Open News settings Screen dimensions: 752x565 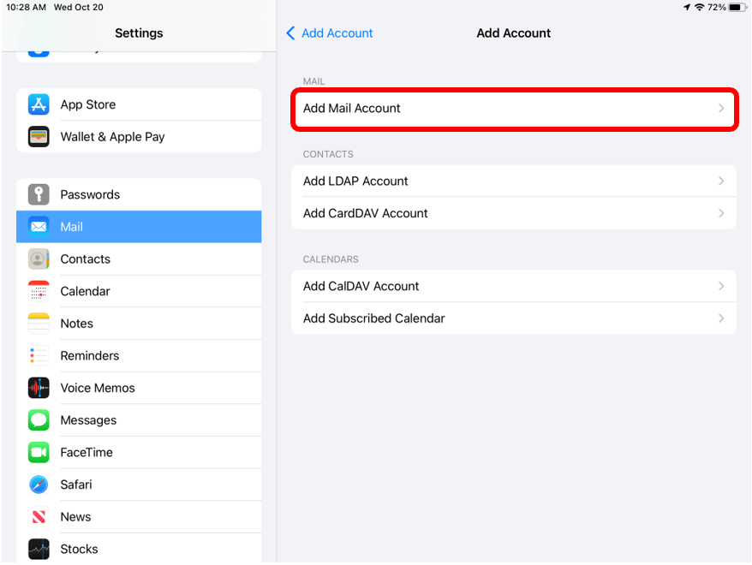point(139,516)
